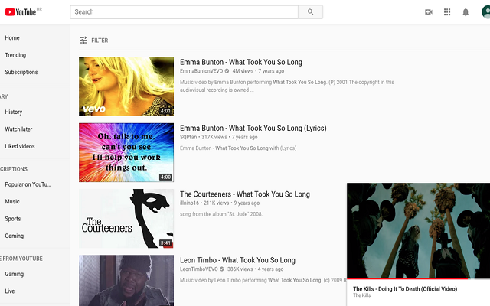This screenshot has height=306, width=490.
Task: Open illnino16 channel link
Action: [189, 203]
